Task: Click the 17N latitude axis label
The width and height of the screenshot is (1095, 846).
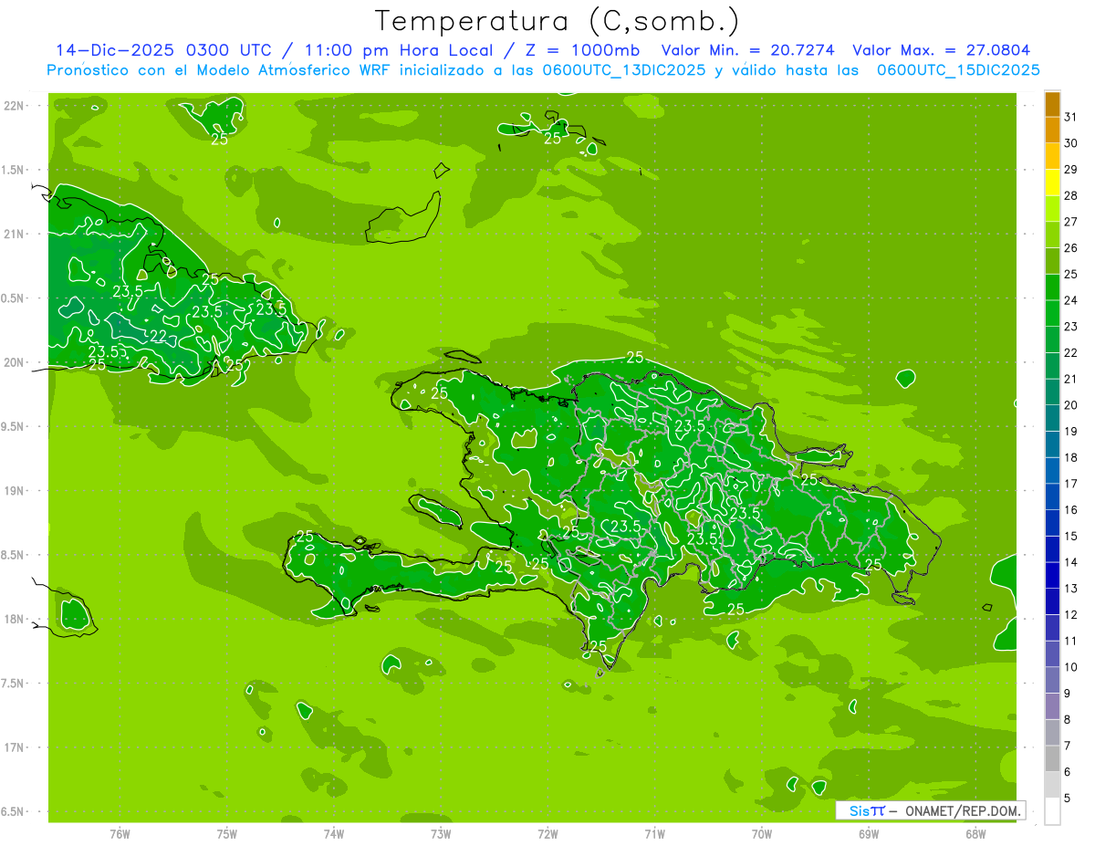Action: pyautogui.click(x=14, y=747)
